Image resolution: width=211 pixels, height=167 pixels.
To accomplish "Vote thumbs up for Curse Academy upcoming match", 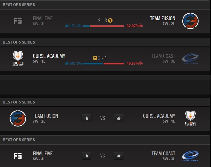I will point(119,118).
